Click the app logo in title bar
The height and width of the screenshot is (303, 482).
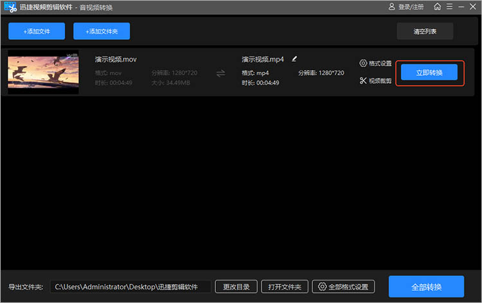(10, 7)
